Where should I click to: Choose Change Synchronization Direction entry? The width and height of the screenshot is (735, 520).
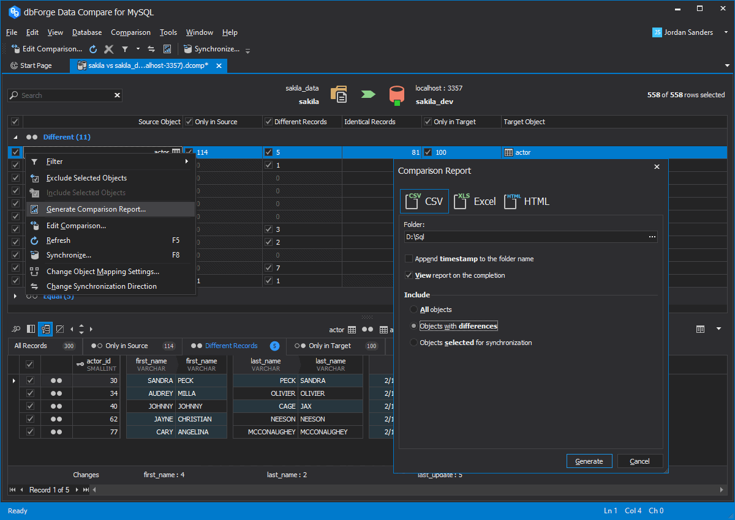tap(110, 286)
